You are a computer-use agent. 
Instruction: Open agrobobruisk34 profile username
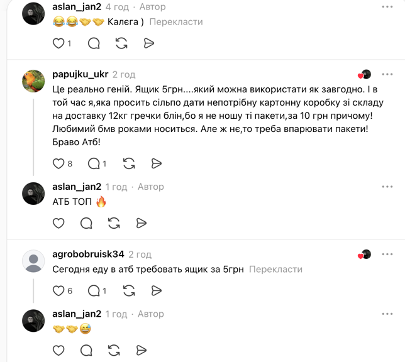[88, 255]
